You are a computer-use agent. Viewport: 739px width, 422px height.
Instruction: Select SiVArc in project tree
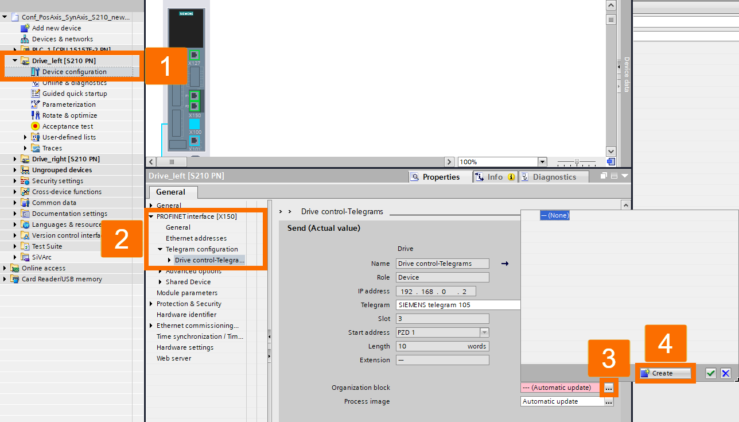[42, 257]
